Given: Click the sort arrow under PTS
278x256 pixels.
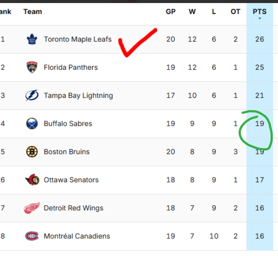Looking at the screenshot, I should [x=260, y=18].
